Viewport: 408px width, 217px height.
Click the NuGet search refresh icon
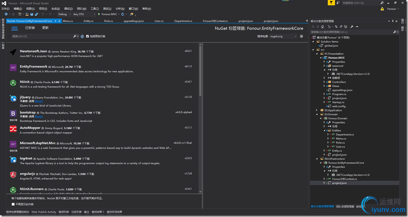(82, 36)
